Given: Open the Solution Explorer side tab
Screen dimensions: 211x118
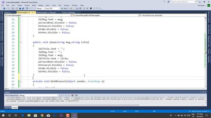Looking at the screenshot, I should (209, 17).
